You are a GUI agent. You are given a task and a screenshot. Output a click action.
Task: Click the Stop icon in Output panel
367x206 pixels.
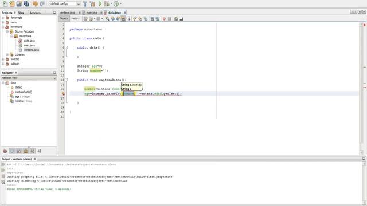pyautogui.click(x=3, y=176)
